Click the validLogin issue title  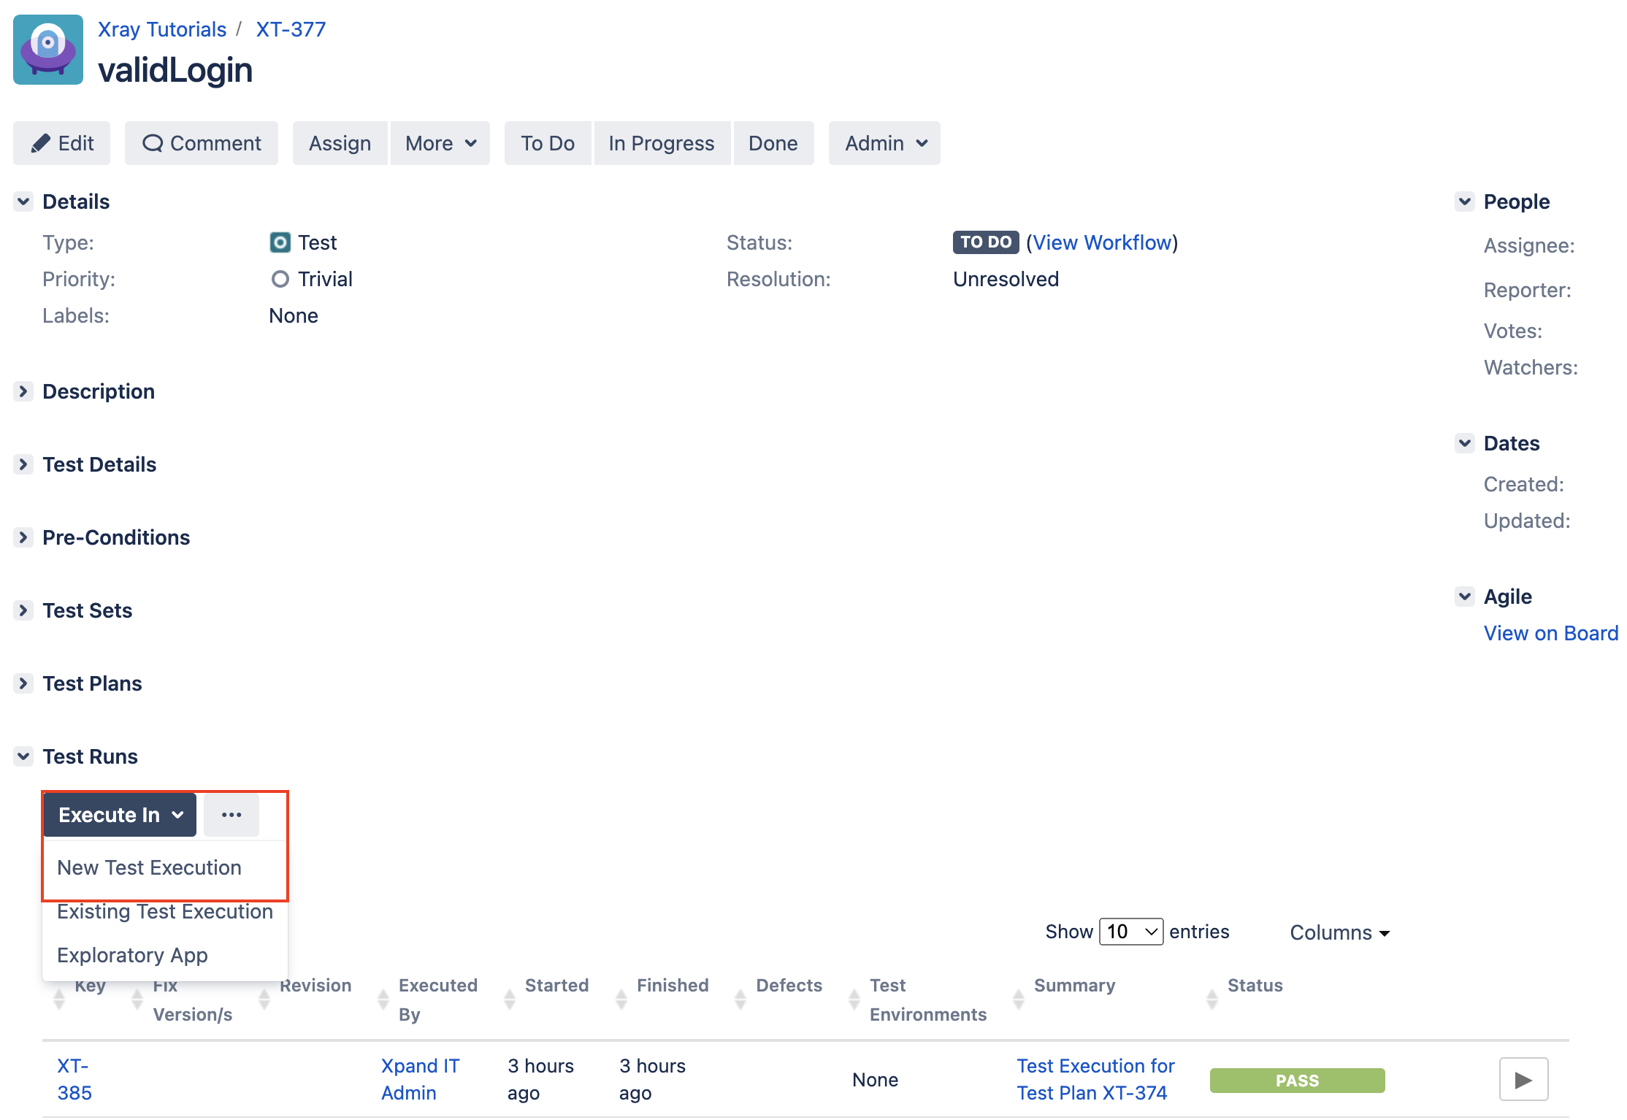[175, 70]
